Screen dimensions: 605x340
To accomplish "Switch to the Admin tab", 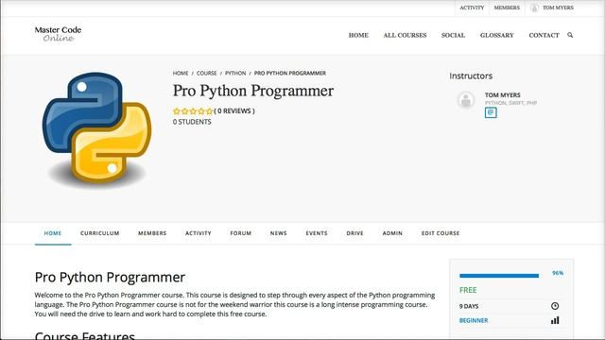I will point(392,233).
